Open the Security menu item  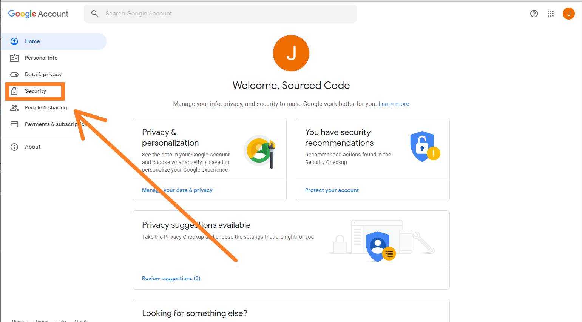click(x=36, y=91)
